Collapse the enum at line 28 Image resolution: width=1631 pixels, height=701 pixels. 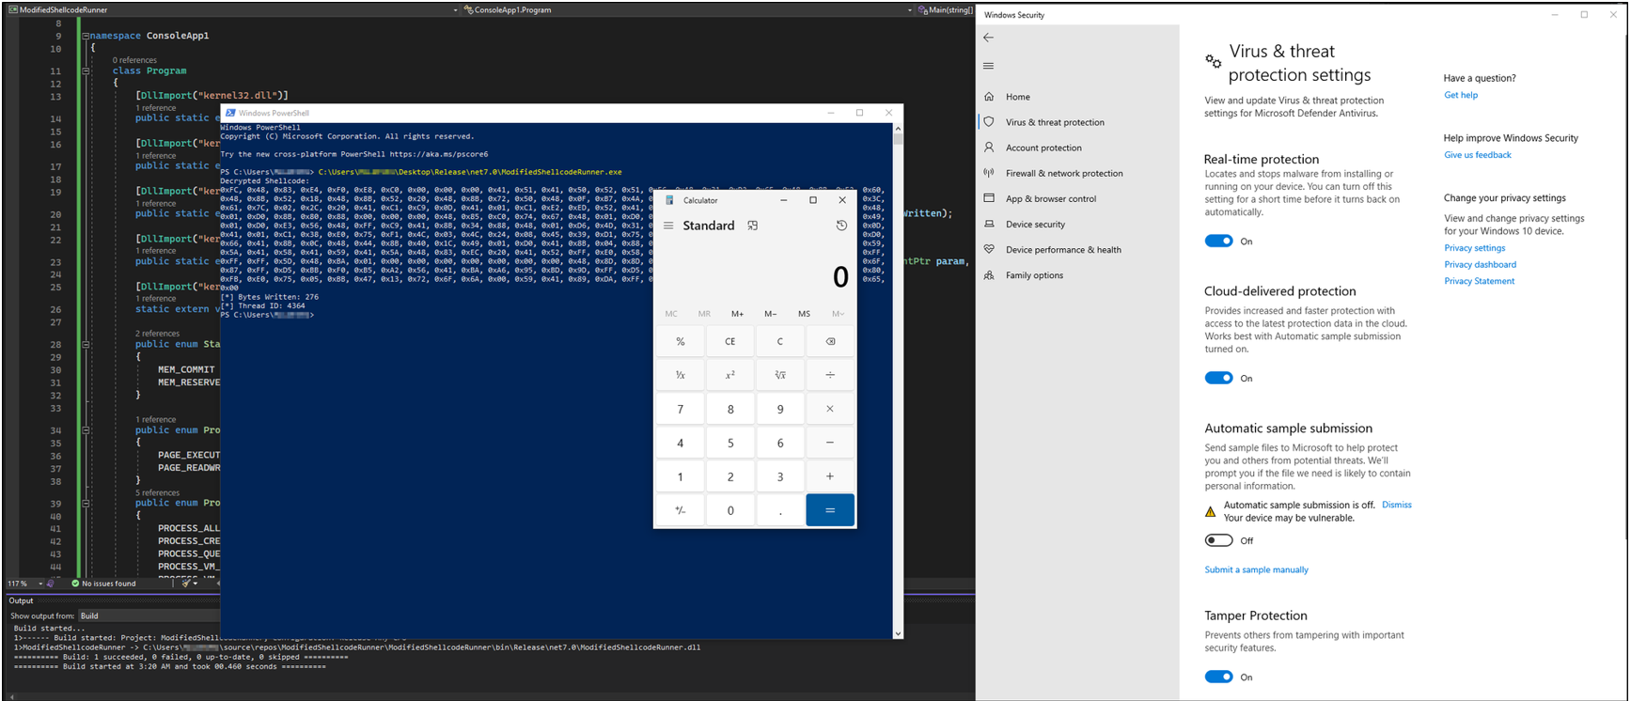click(x=86, y=344)
